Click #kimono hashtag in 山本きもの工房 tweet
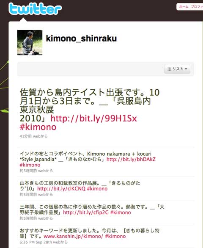The height and width of the screenshot is (248, 203). pyautogui.click(x=97, y=188)
